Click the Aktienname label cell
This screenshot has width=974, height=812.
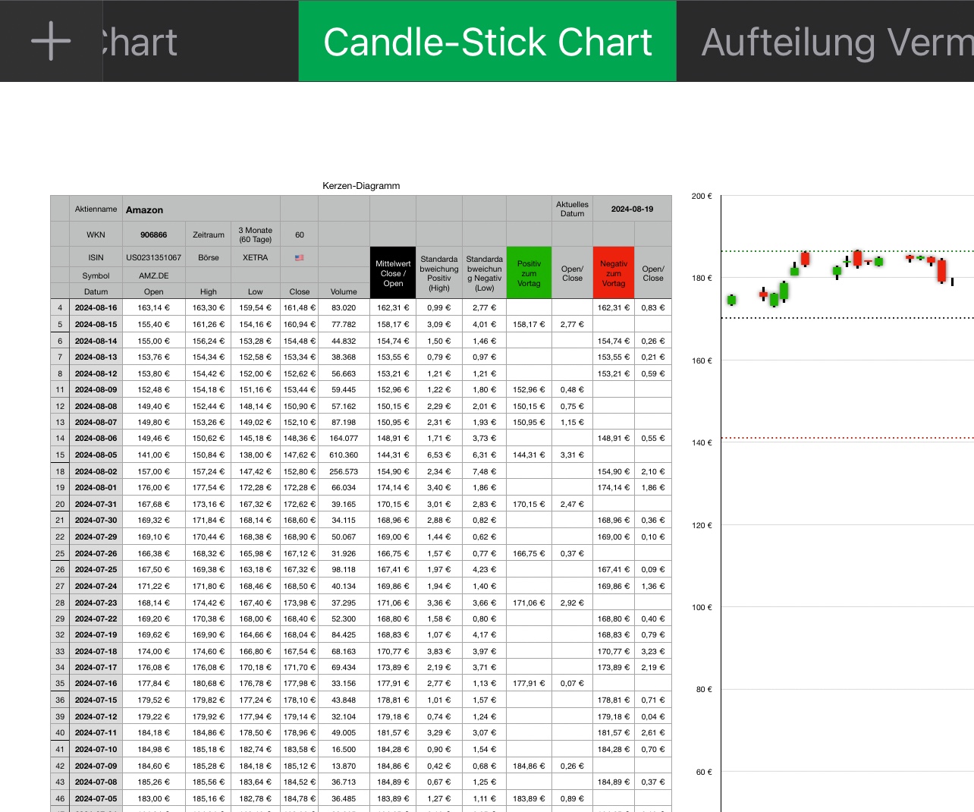point(96,209)
